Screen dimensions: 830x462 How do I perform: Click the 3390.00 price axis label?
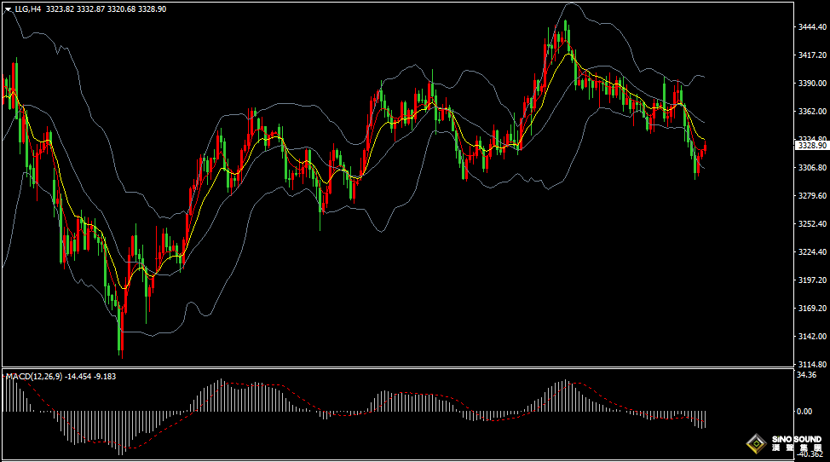click(813, 84)
